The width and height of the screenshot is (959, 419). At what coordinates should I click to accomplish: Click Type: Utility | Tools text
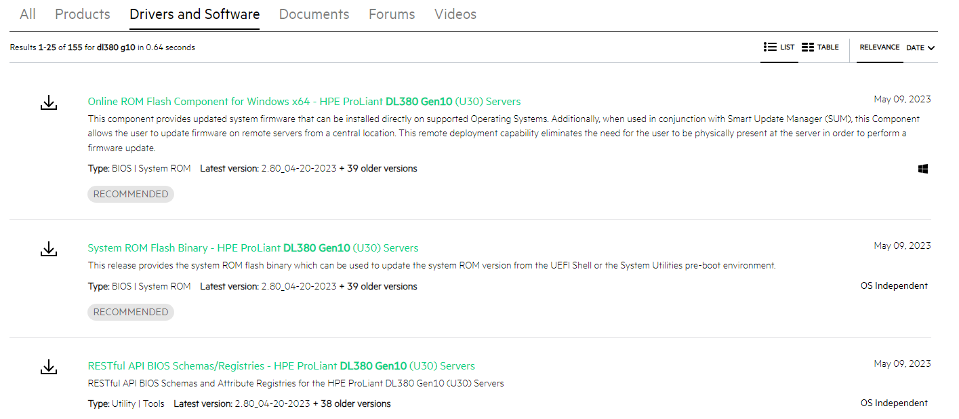pyautogui.click(x=126, y=404)
